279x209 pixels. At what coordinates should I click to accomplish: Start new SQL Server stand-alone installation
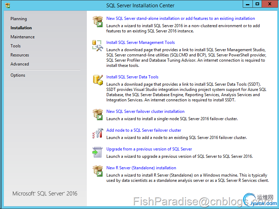[x=181, y=18]
